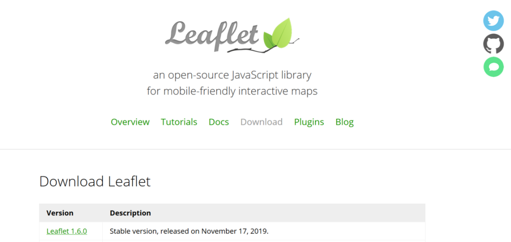The height and width of the screenshot is (242, 511).
Task: Go to the Overview page
Action: click(130, 122)
